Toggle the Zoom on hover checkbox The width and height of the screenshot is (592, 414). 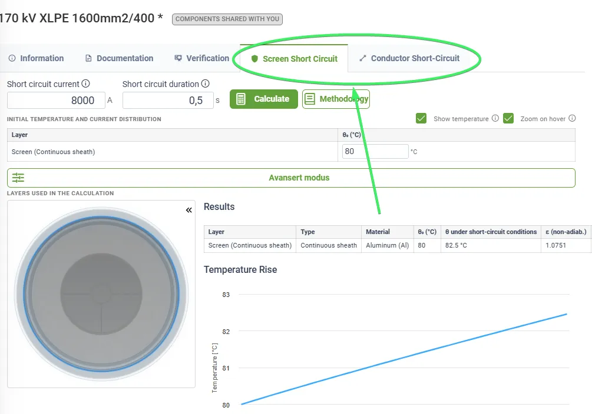pyautogui.click(x=508, y=118)
